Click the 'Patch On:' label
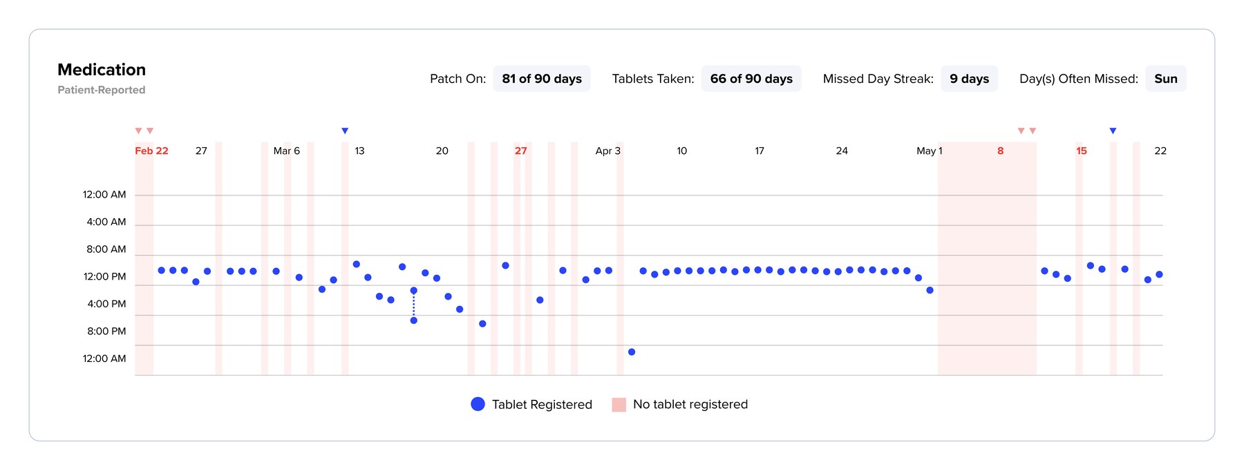The width and height of the screenshot is (1244, 471). (x=458, y=79)
